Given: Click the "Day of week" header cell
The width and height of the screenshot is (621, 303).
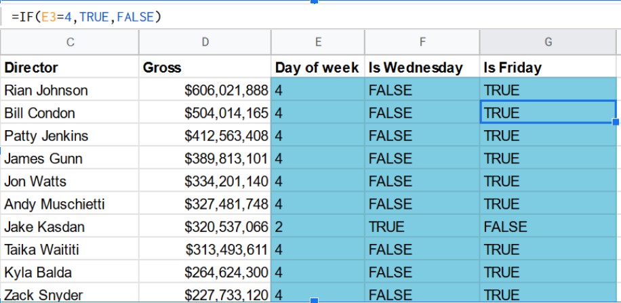Looking at the screenshot, I should [317, 68].
